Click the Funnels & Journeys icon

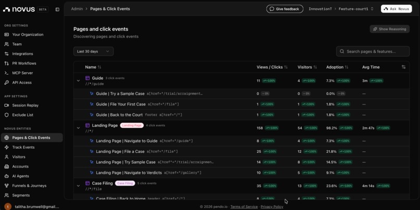[7, 186]
